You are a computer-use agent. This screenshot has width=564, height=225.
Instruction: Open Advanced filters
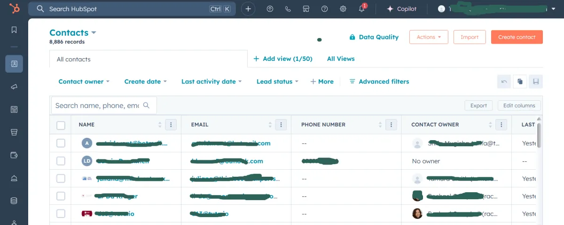pos(379,82)
